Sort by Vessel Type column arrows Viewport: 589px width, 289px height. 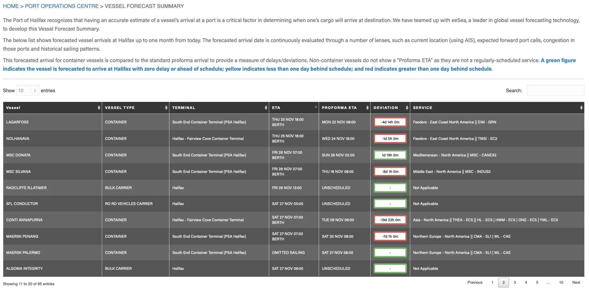click(x=166, y=108)
